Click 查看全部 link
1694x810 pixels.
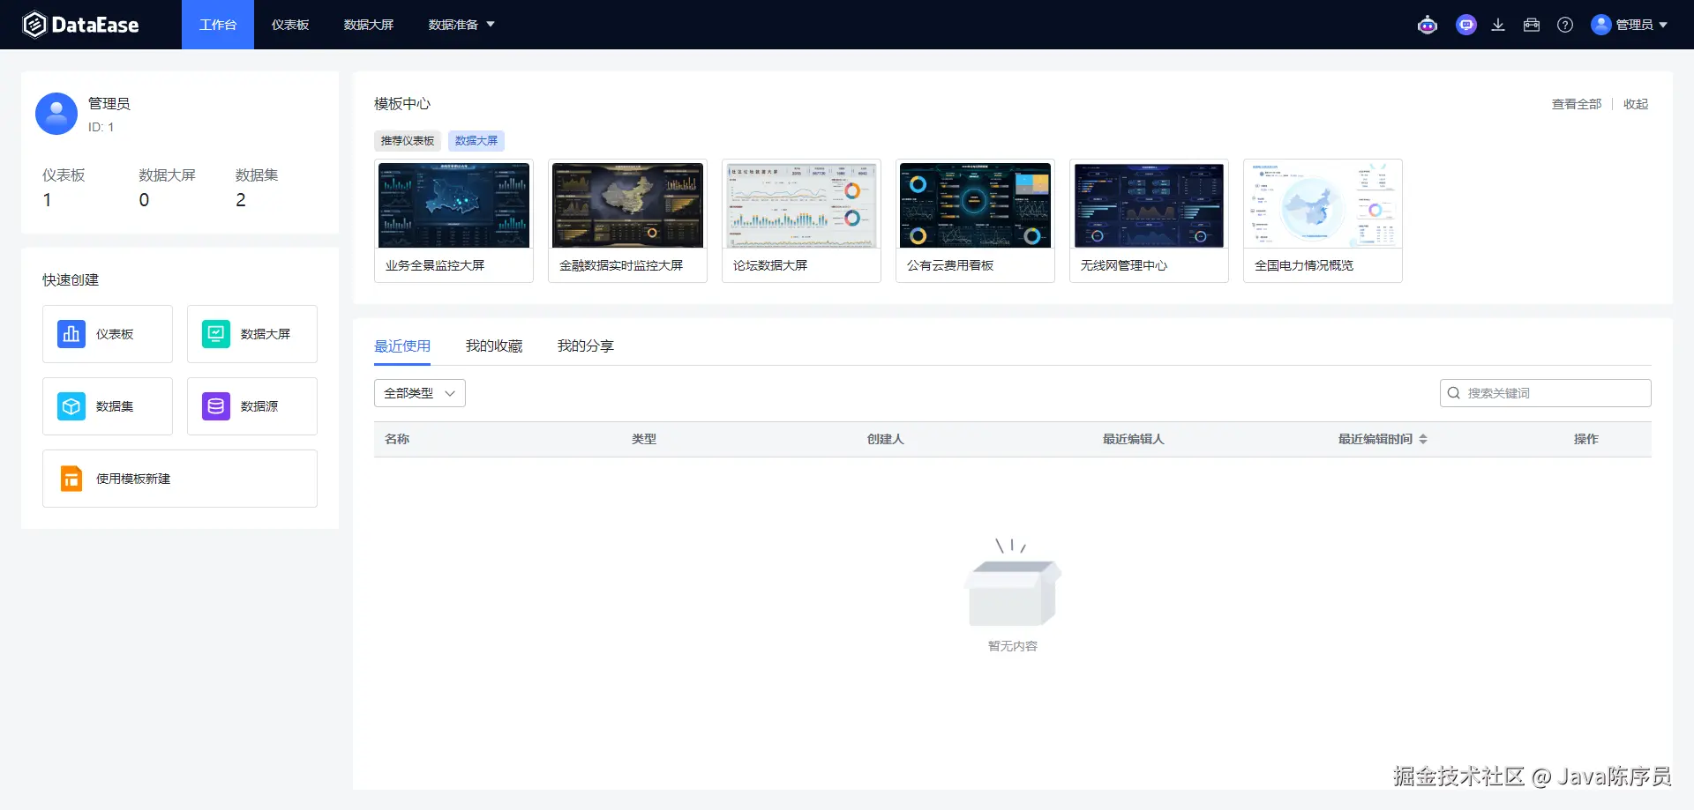coord(1577,104)
